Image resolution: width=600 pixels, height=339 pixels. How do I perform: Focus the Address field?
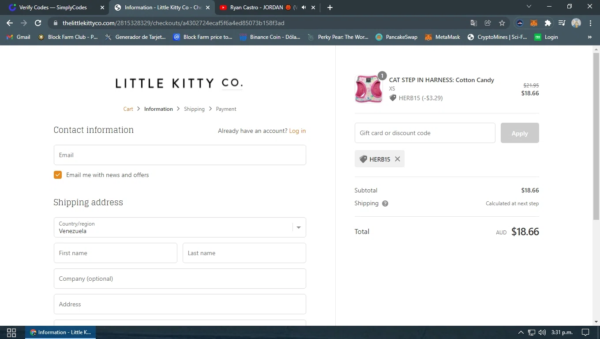tap(180, 304)
